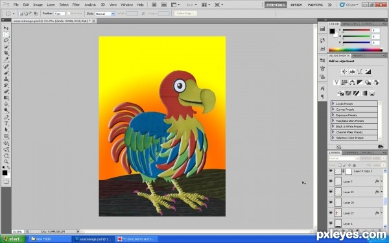389x243 pixels.
Task: Switch to the Masks tab
Action: (358, 56)
